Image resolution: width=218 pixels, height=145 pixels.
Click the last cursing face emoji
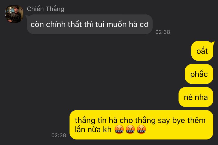[141, 130]
